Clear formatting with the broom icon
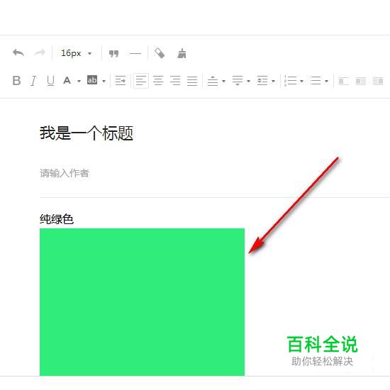The width and height of the screenshot is (390, 390). coord(182,53)
